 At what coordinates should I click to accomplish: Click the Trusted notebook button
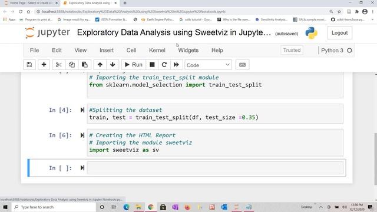pyautogui.click(x=292, y=50)
